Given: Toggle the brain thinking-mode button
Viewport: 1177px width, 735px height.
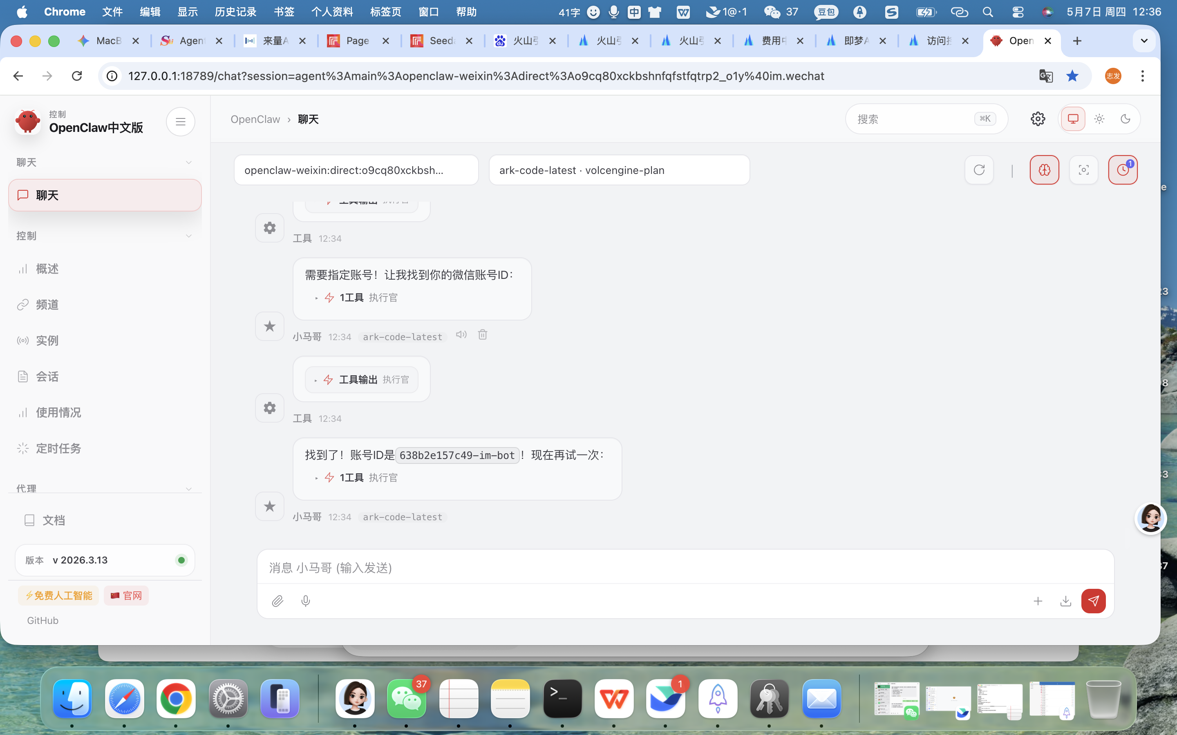Looking at the screenshot, I should point(1044,170).
